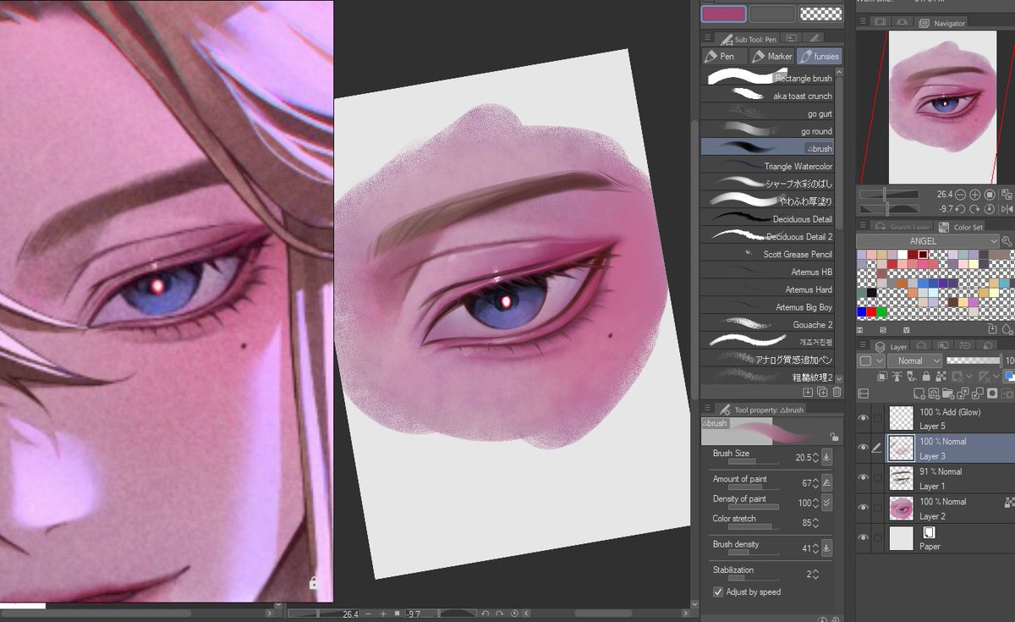The image size is (1015, 622).
Task: Open the layer palette color dropdown
Action: point(869,361)
